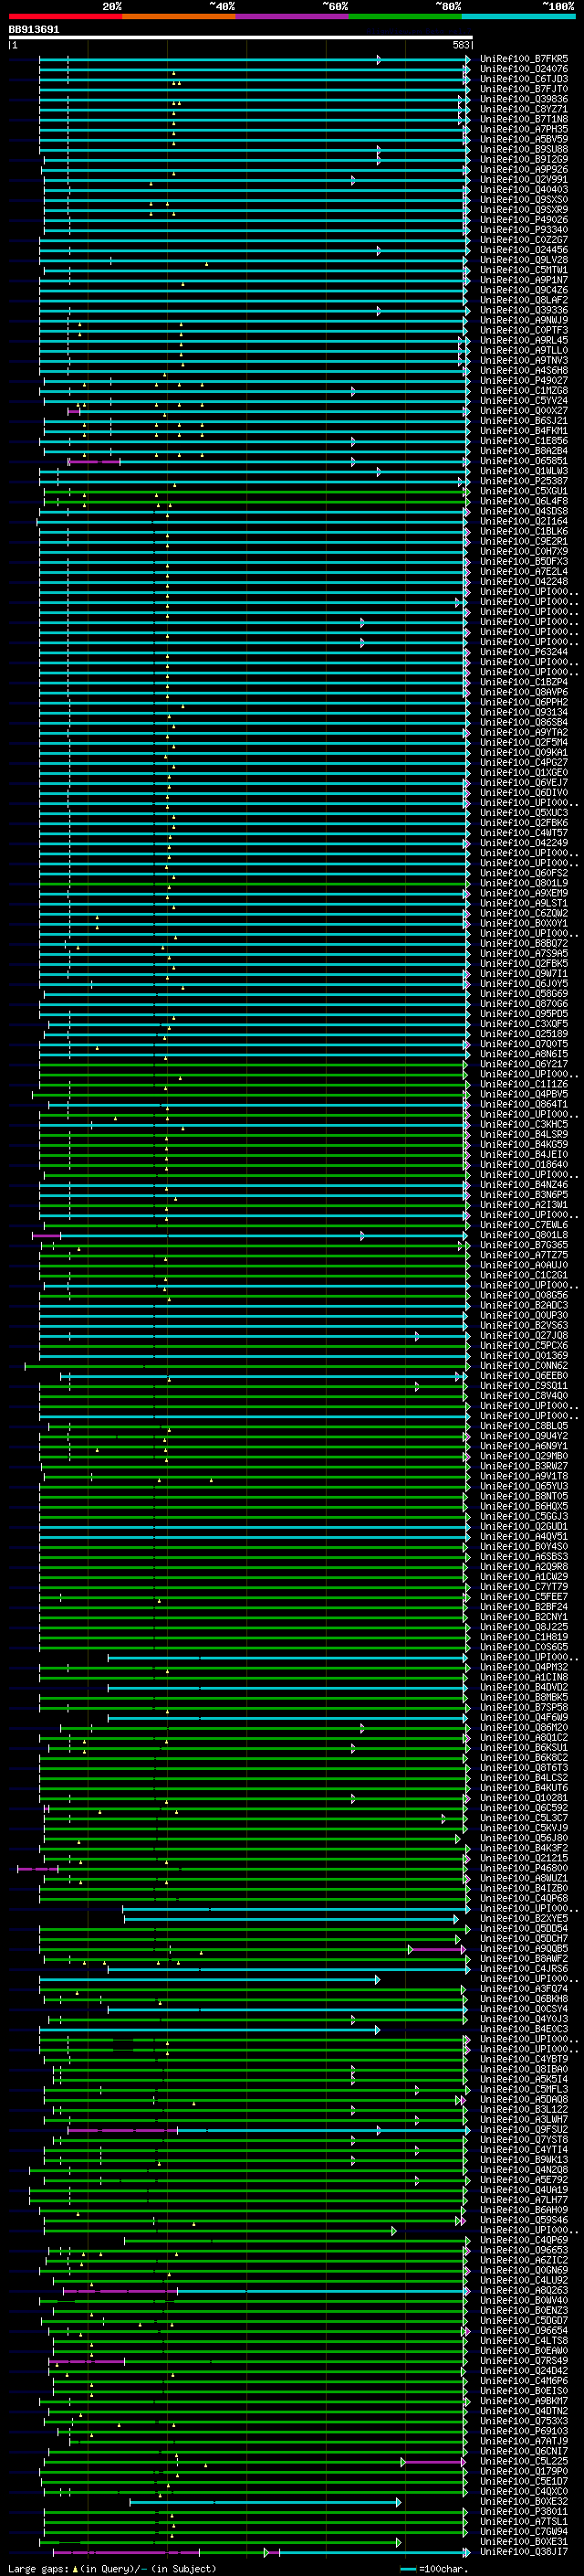Click hit UniRef100_C3XQF5
Screen dimensions: 584x2576
tap(524, 1023)
